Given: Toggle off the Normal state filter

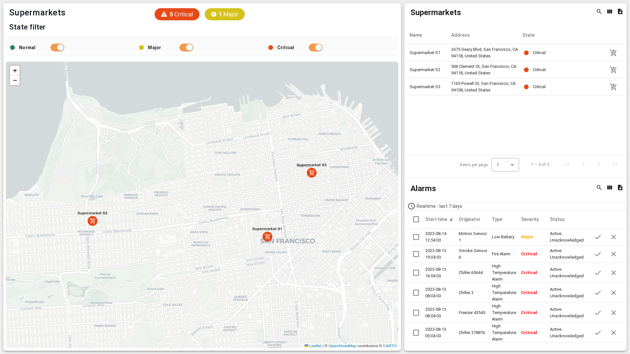Looking at the screenshot, I should coord(57,48).
